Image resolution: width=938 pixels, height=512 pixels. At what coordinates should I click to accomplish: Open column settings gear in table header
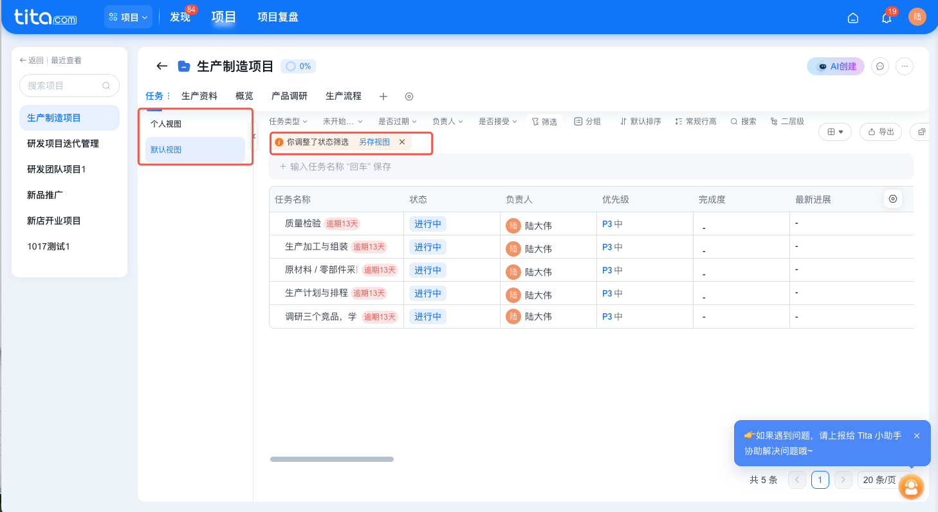[892, 199]
